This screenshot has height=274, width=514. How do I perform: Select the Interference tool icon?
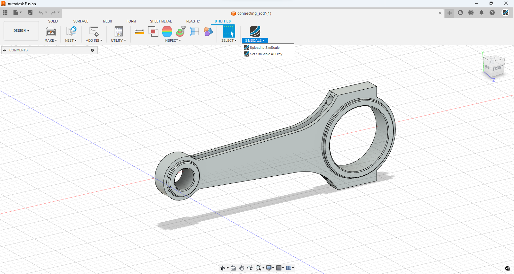pyautogui.click(x=153, y=31)
